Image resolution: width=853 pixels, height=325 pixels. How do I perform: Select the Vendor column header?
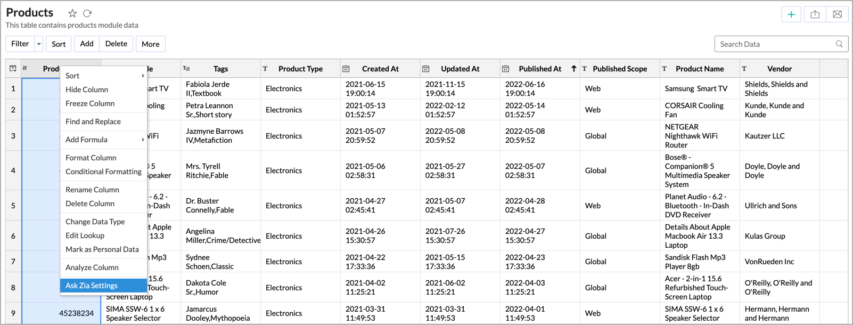coord(779,69)
